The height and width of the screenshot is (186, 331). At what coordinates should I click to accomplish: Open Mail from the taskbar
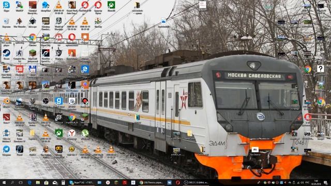pyautogui.click(x=55, y=182)
